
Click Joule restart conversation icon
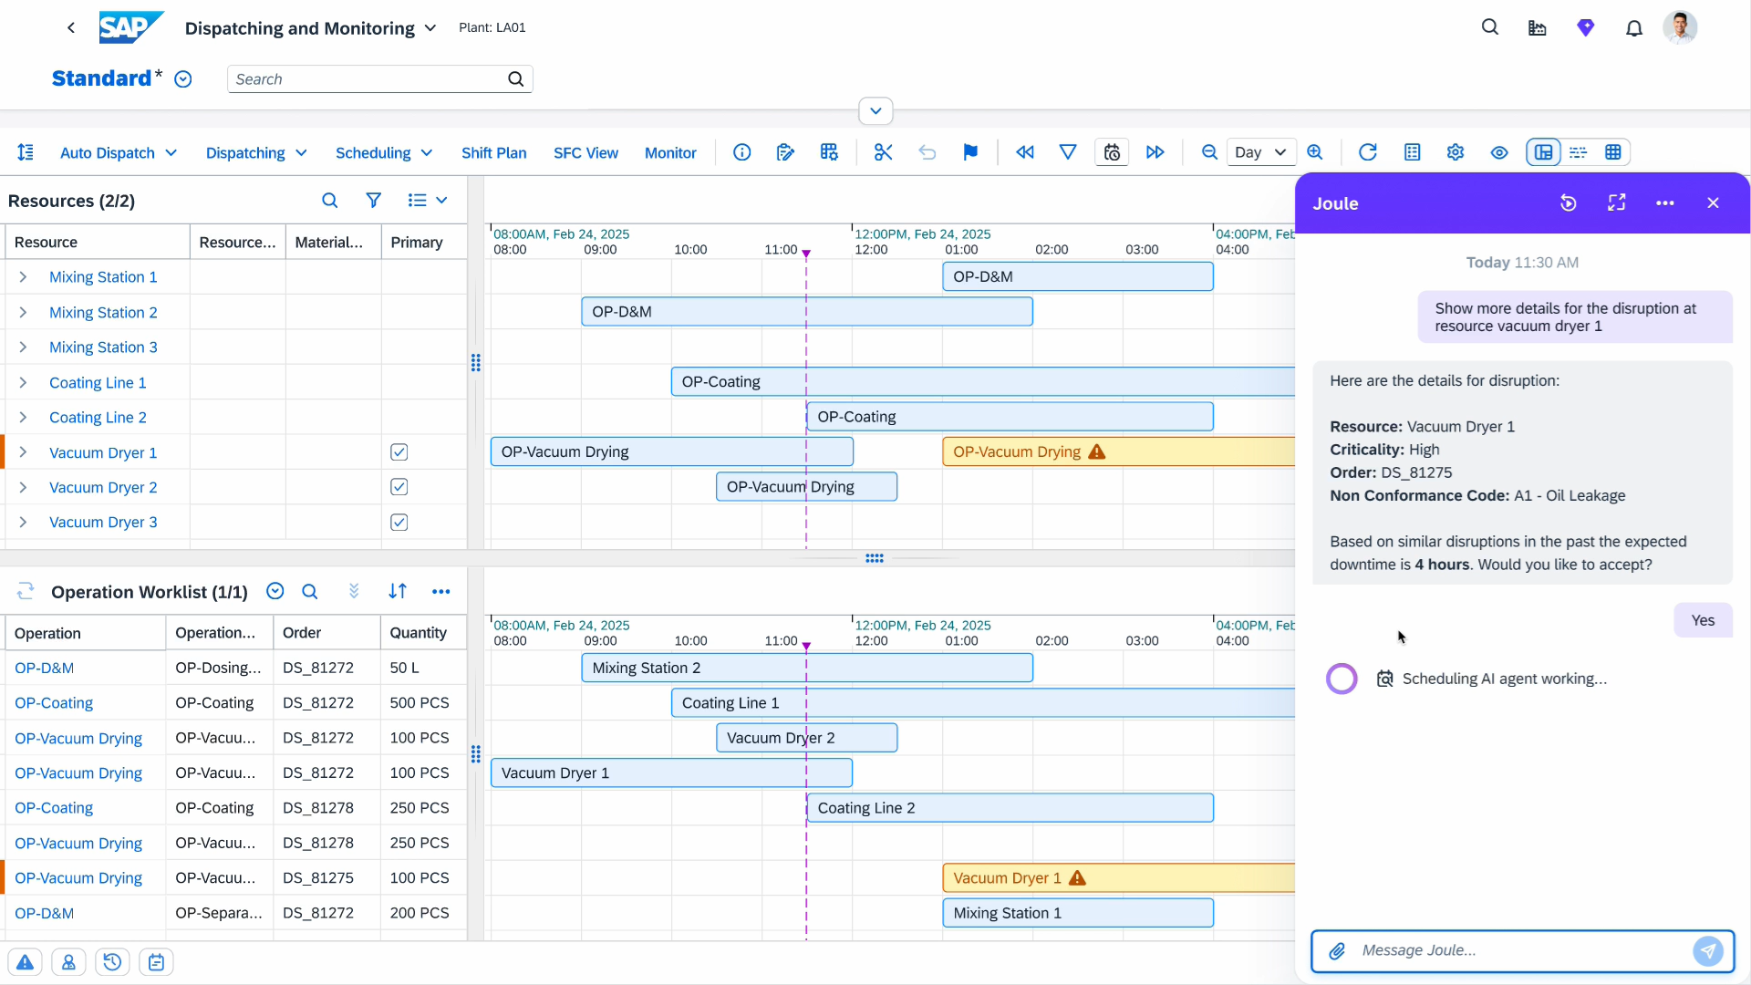click(x=1568, y=203)
